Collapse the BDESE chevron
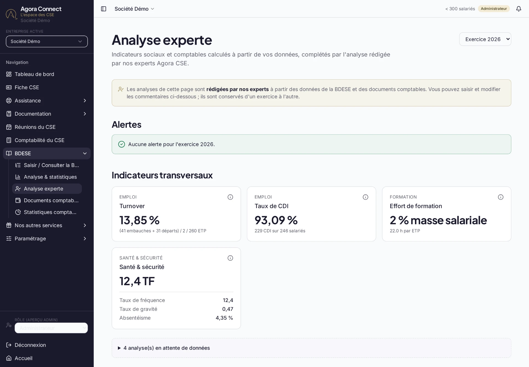This screenshot has height=367, width=529. point(85,153)
